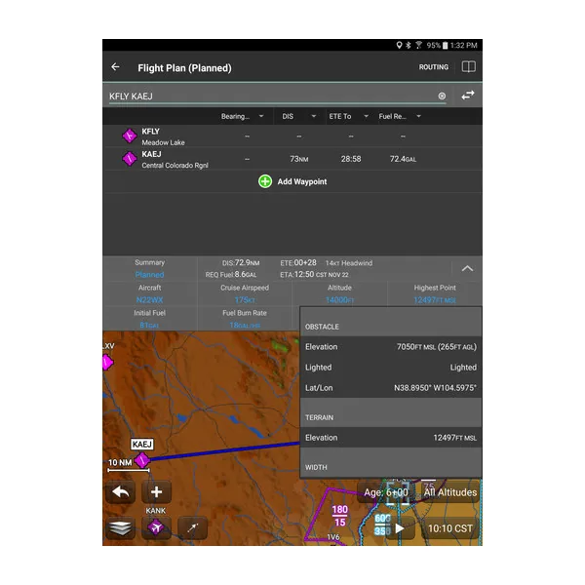Reverse the route with the swap arrows icon
Image resolution: width=585 pixels, height=585 pixels.
pos(468,96)
